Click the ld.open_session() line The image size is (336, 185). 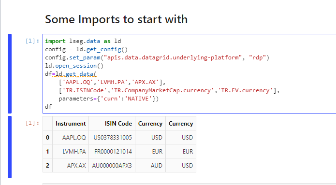(74, 66)
